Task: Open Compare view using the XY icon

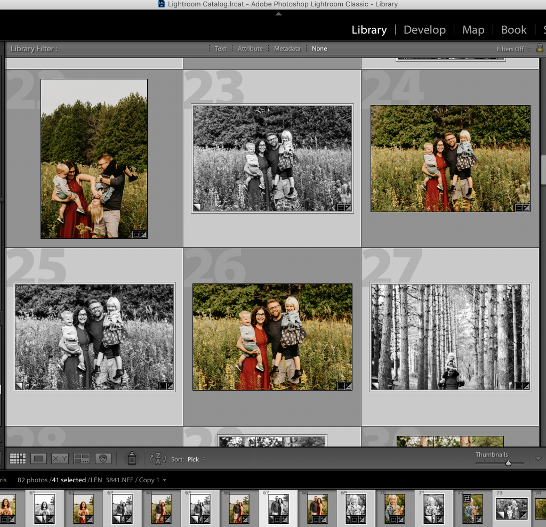Action: point(60,458)
